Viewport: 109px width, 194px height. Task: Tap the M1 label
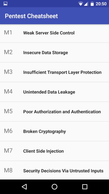click(x=8, y=32)
